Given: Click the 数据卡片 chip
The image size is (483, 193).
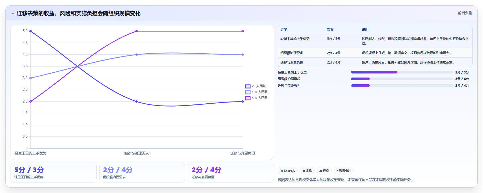Looking at the screenshot, I should tap(344, 171).
